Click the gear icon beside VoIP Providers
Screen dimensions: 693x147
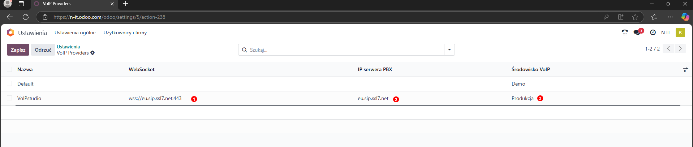tap(92, 53)
